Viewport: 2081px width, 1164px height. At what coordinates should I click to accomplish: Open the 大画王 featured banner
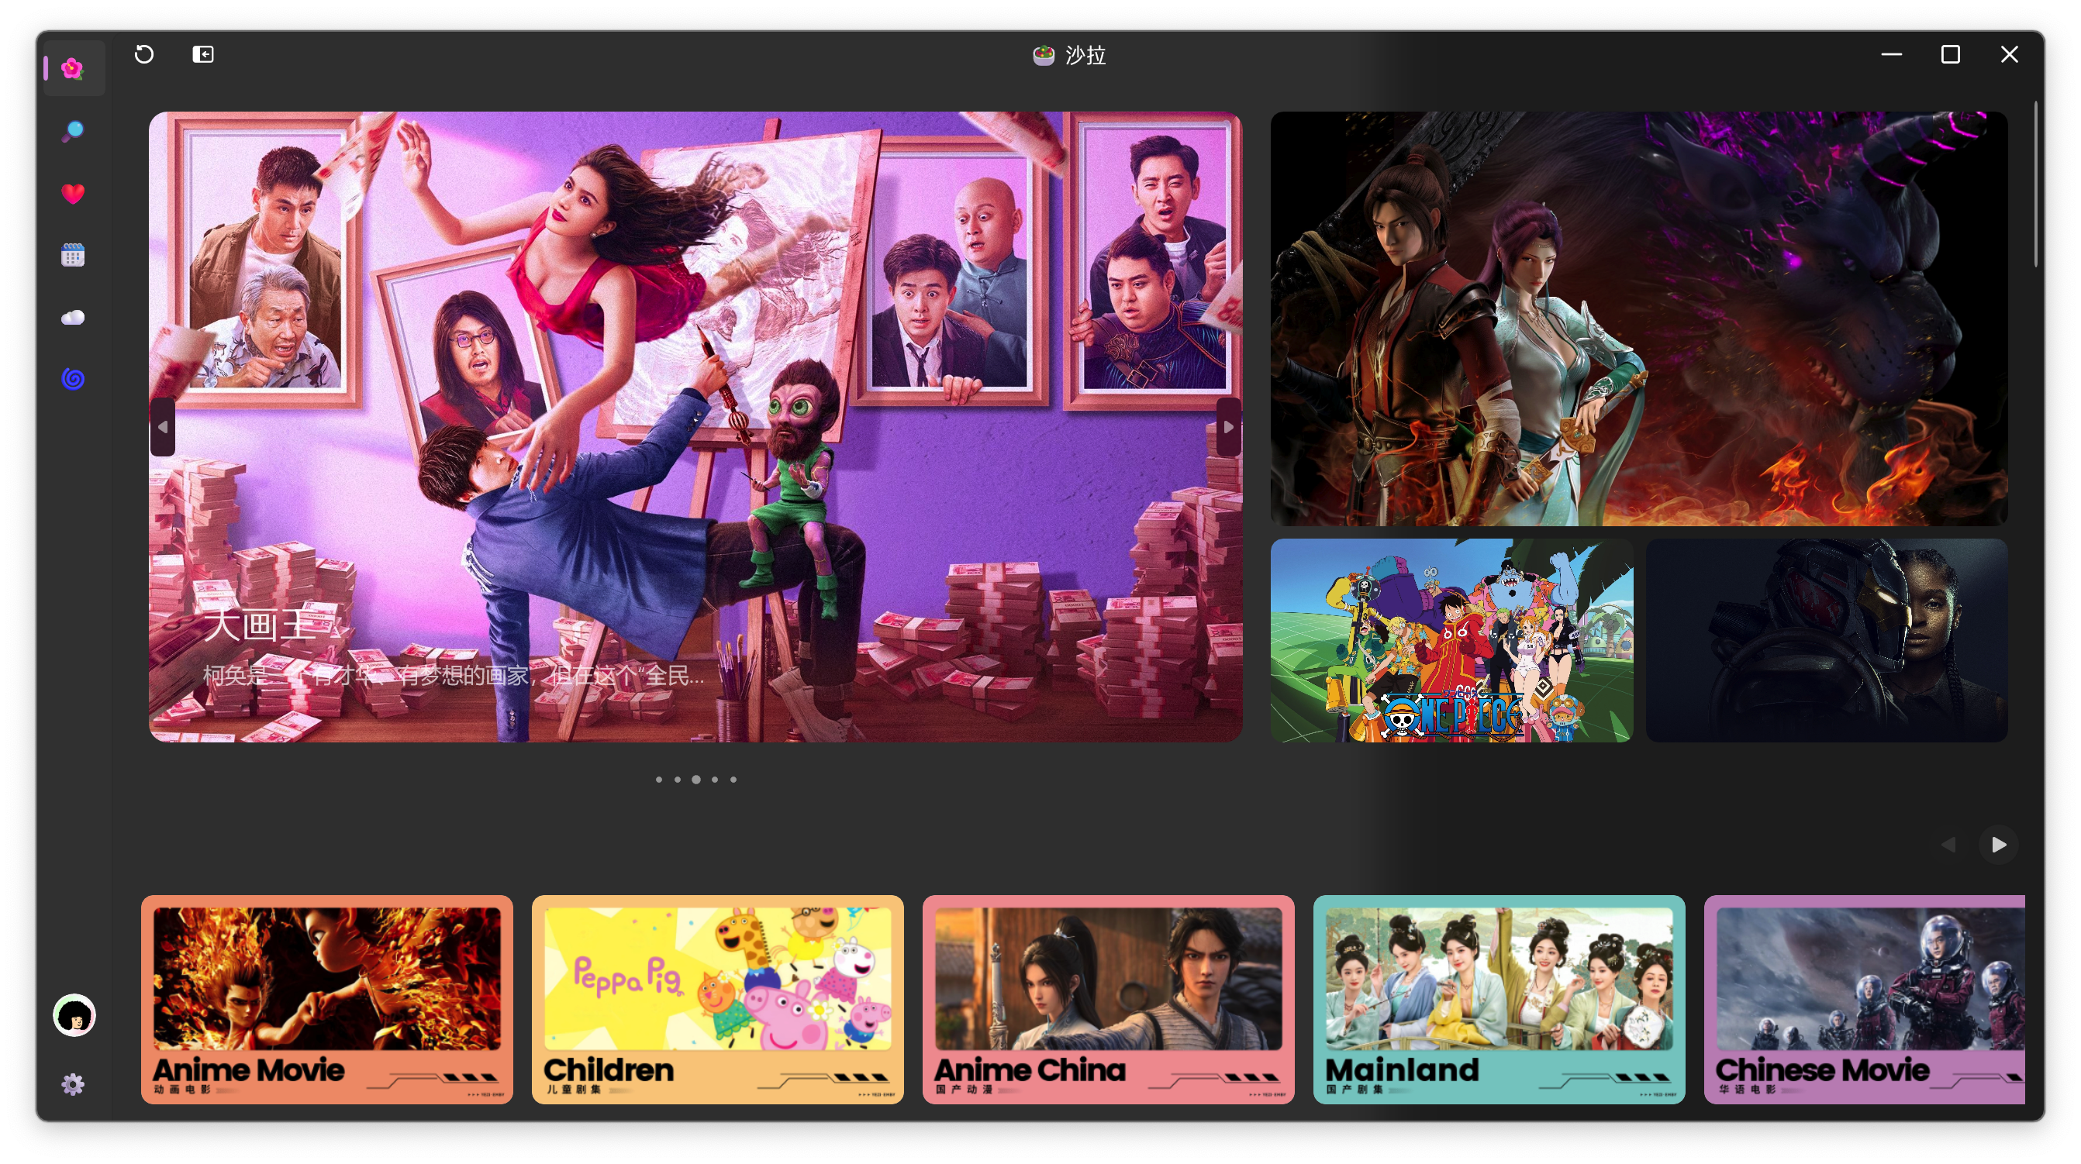696,426
